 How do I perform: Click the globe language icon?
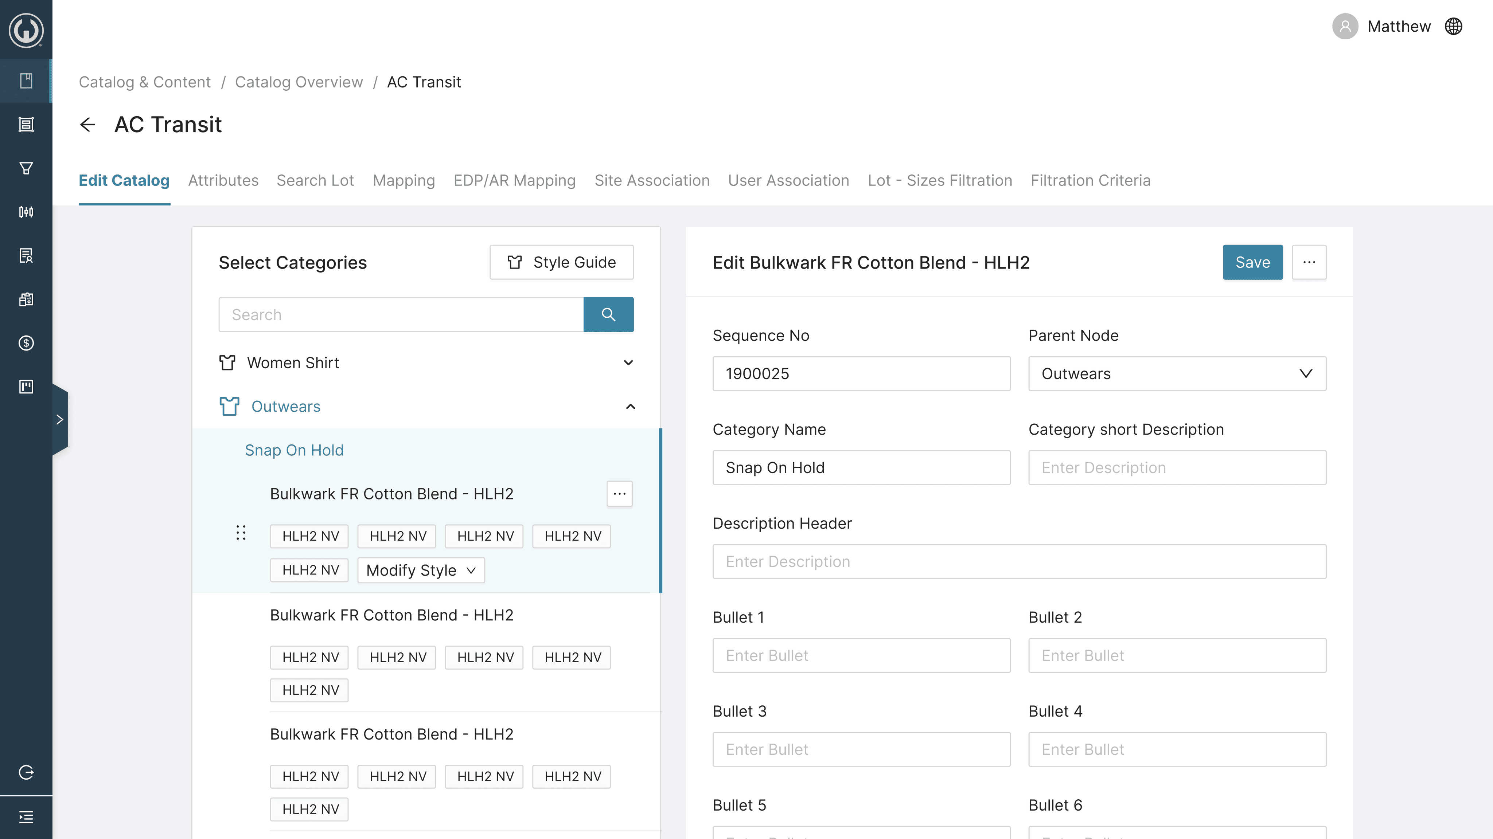[1453, 27]
